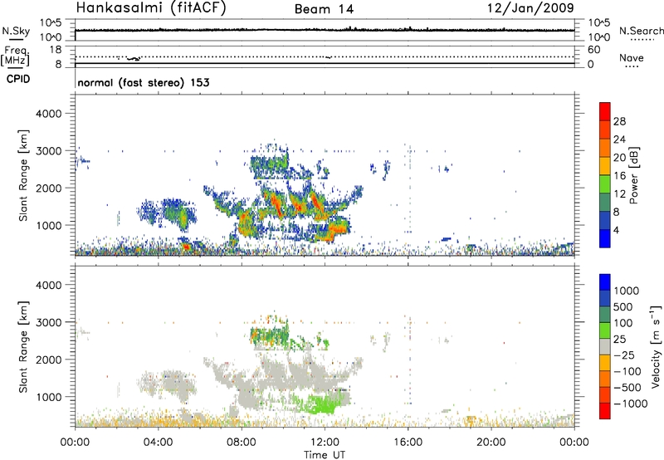664x460 pixels.
Task: Click the solid legend line under N.Sky
Action: click(16, 39)
